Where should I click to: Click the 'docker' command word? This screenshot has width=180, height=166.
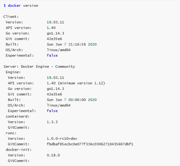[14, 6]
